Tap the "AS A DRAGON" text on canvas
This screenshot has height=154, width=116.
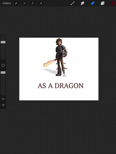point(61,86)
